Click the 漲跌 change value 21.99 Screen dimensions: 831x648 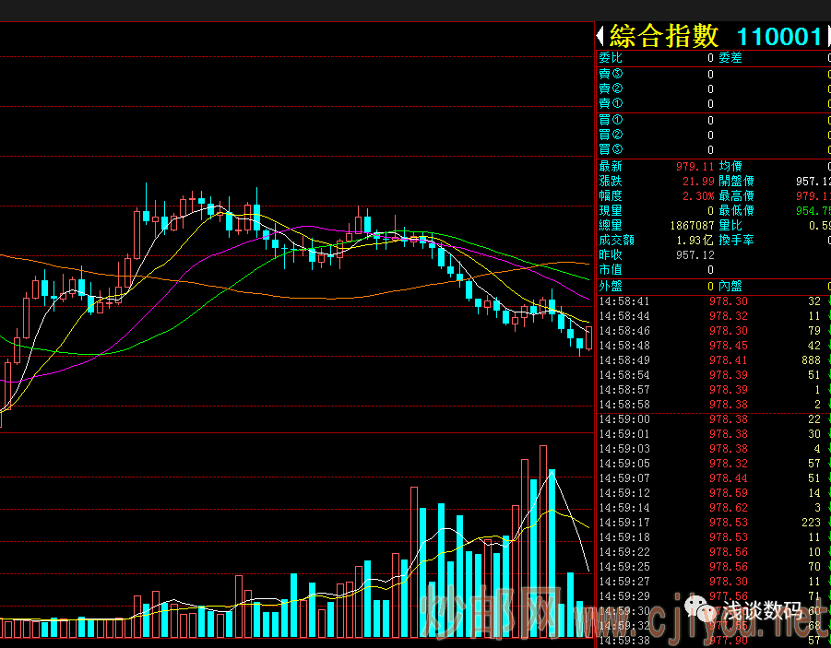point(698,182)
